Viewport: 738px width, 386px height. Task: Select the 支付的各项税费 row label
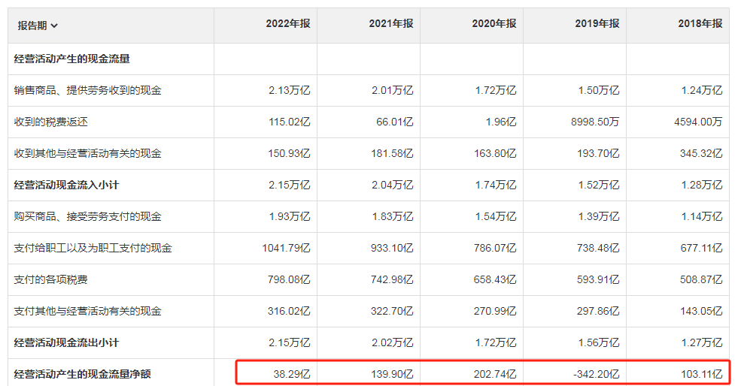[50, 279]
